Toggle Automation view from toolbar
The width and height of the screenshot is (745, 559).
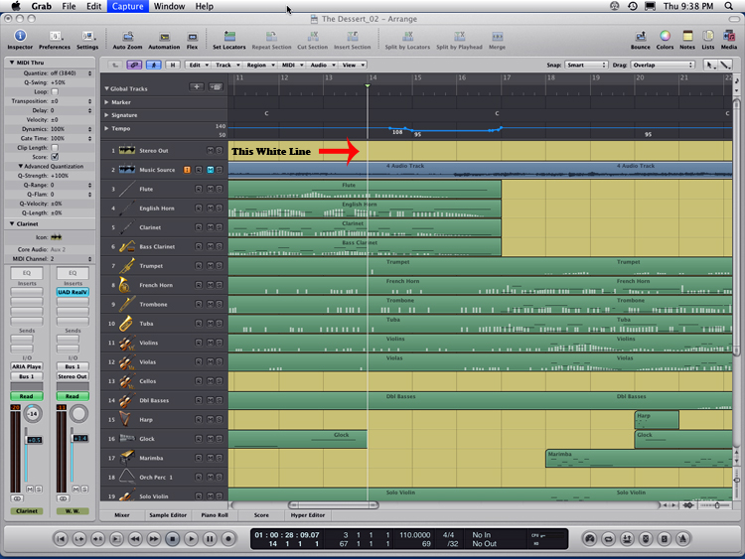(x=164, y=37)
